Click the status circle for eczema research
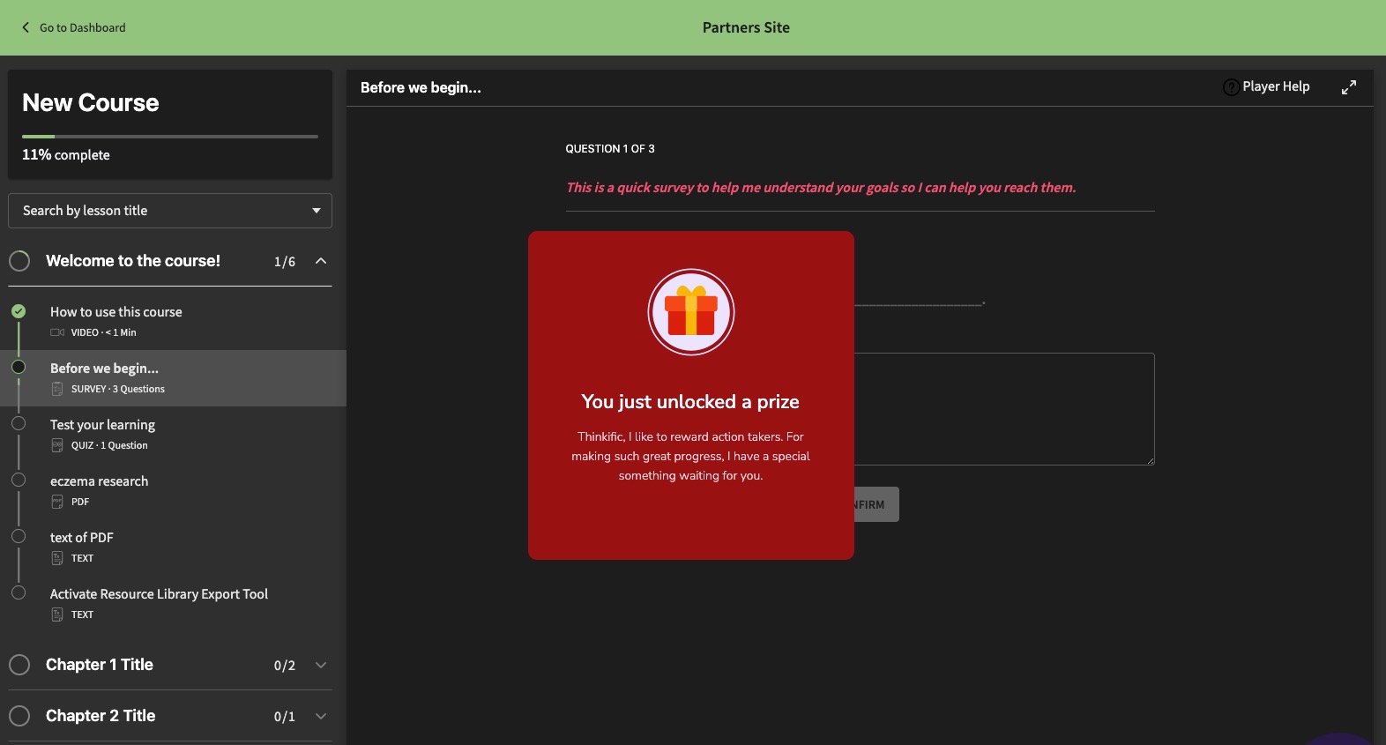1386x745 pixels. [19, 480]
